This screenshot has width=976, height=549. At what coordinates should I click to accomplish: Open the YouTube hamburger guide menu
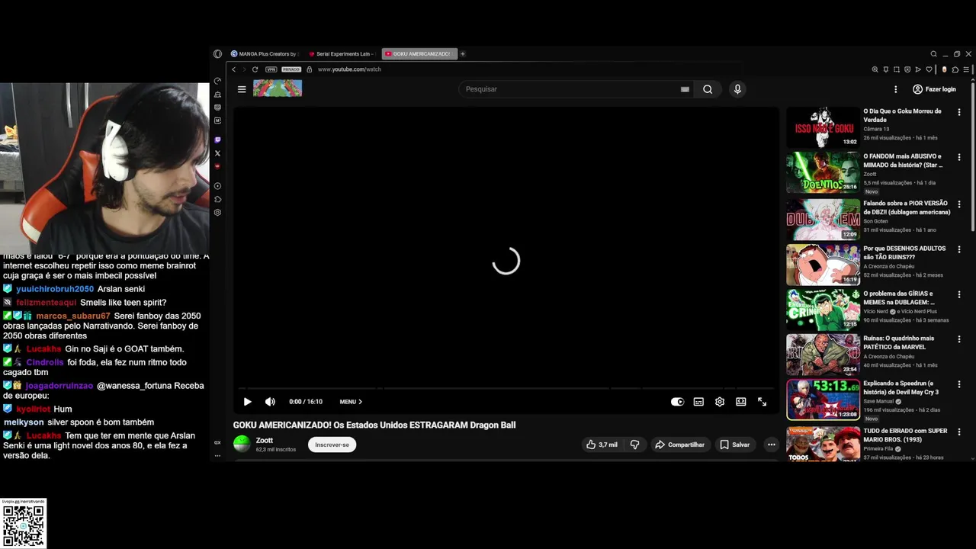(242, 89)
